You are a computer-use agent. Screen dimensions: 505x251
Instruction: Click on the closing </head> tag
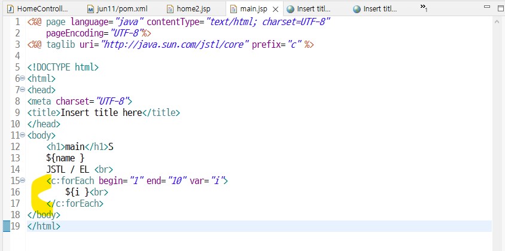click(x=44, y=124)
